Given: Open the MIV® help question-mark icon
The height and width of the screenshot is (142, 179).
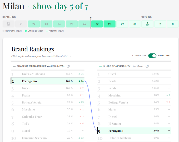Looking at the screenshot, I should click(68, 66).
